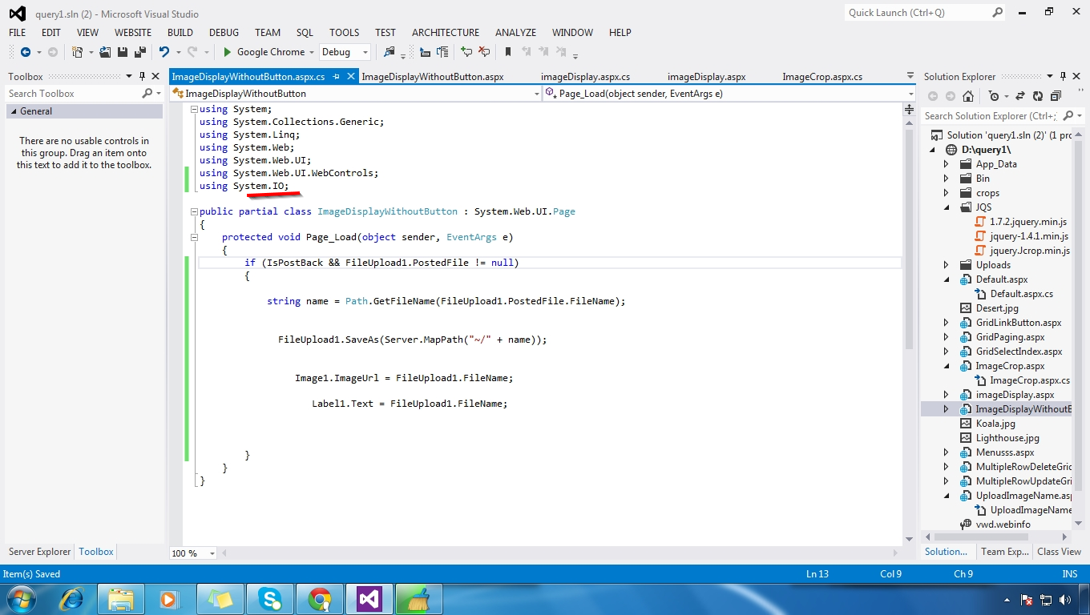Click the Navigate Backward toolbar icon

[x=26, y=52]
